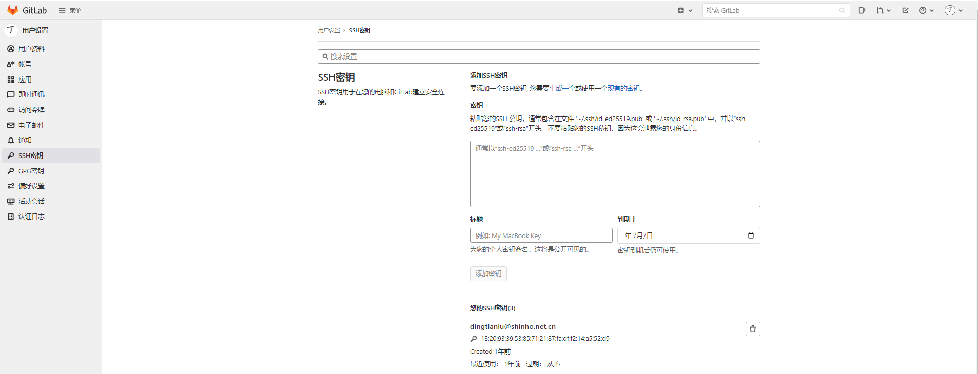Image resolution: width=978 pixels, height=374 pixels.
Task: Click the 用户设置 breadcrumb link
Action: pyautogui.click(x=328, y=30)
